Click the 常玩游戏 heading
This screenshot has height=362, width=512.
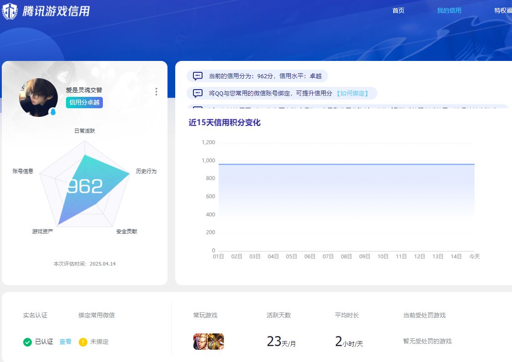pyautogui.click(x=205, y=315)
